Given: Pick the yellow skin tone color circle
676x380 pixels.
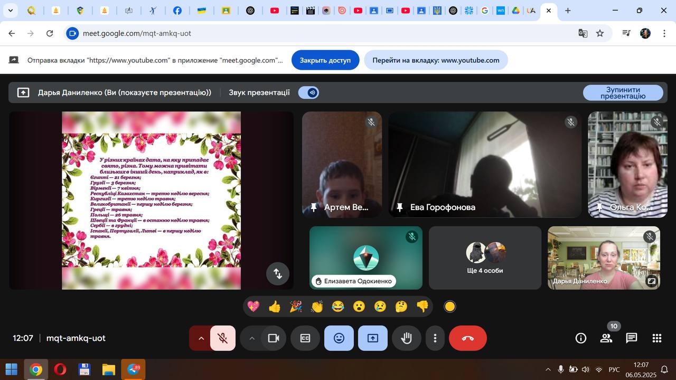Looking at the screenshot, I should point(450,307).
